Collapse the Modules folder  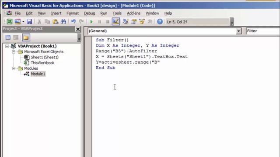14,68
